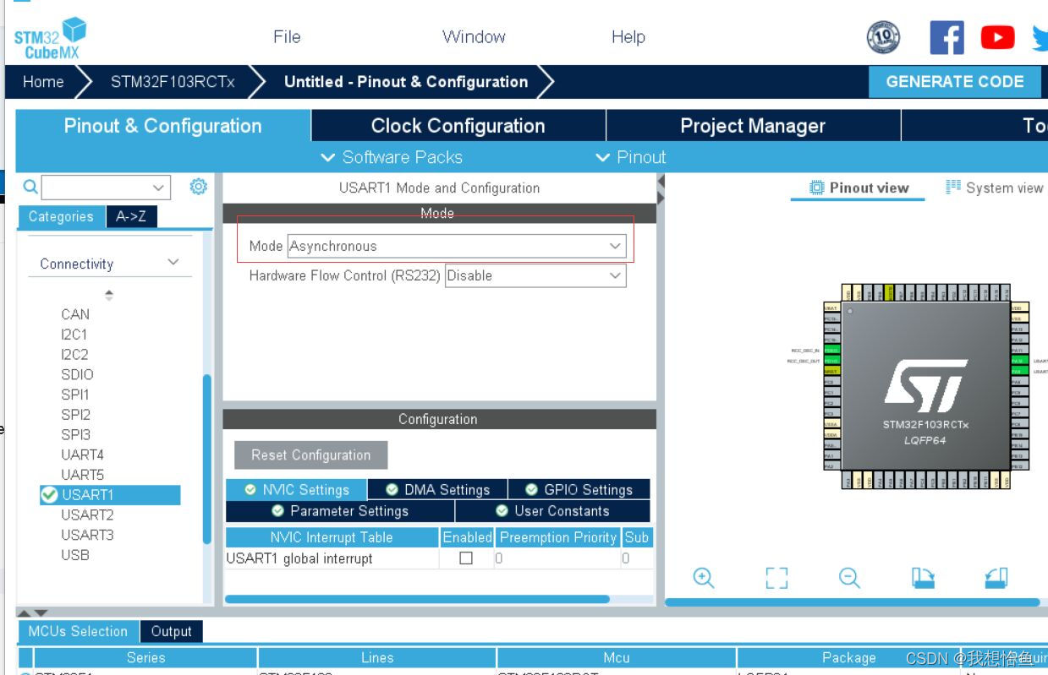Viewport: 1048px width, 675px height.
Task: Open NVIC Settings tab
Action: [296, 490]
